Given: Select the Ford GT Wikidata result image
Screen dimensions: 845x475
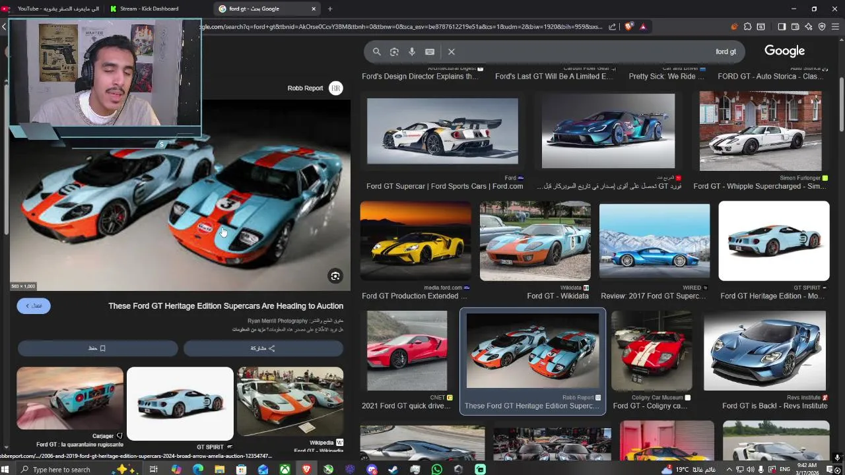Looking at the screenshot, I should pyautogui.click(x=535, y=241).
